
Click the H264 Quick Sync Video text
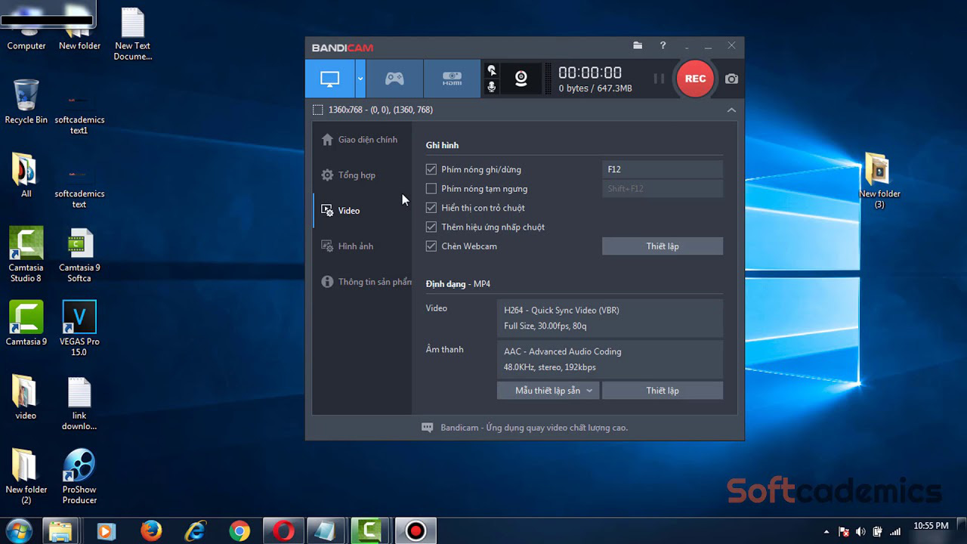click(561, 311)
